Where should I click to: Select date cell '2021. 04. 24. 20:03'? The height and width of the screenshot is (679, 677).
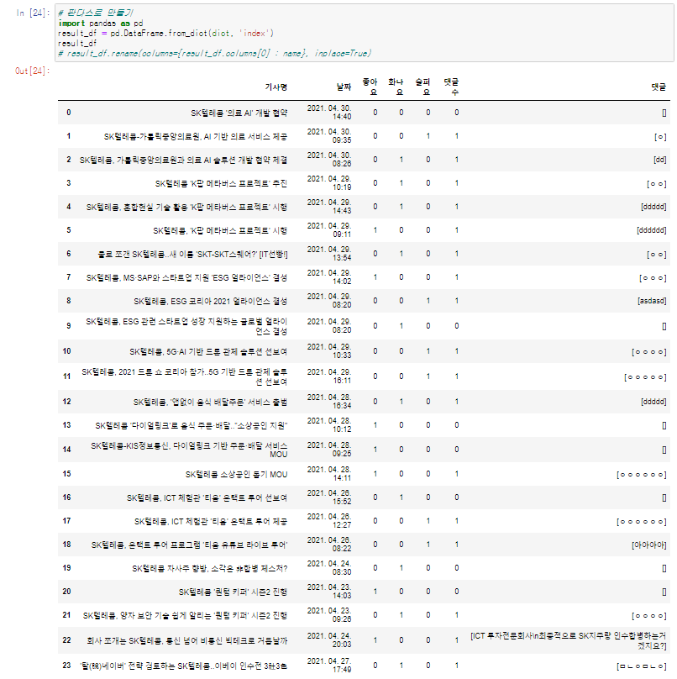point(329,640)
